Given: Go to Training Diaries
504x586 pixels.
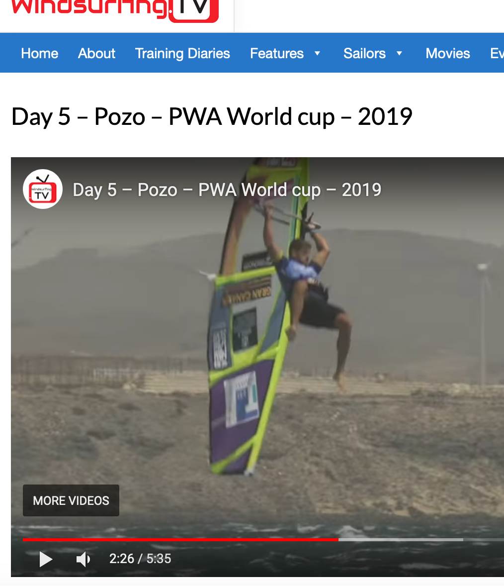Looking at the screenshot, I should pos(182,53).
